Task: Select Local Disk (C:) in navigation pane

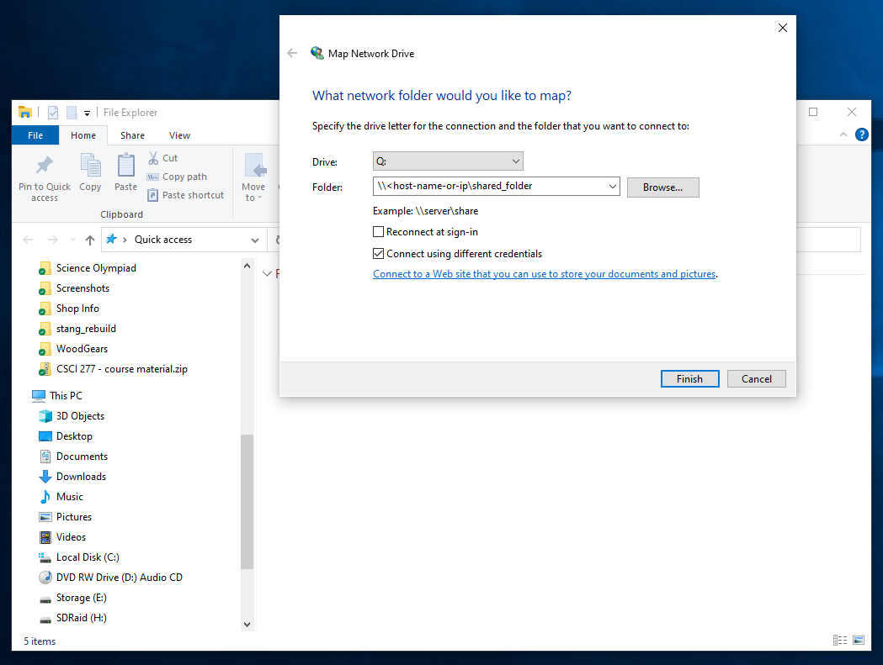Action: click(x=88, y=557)
